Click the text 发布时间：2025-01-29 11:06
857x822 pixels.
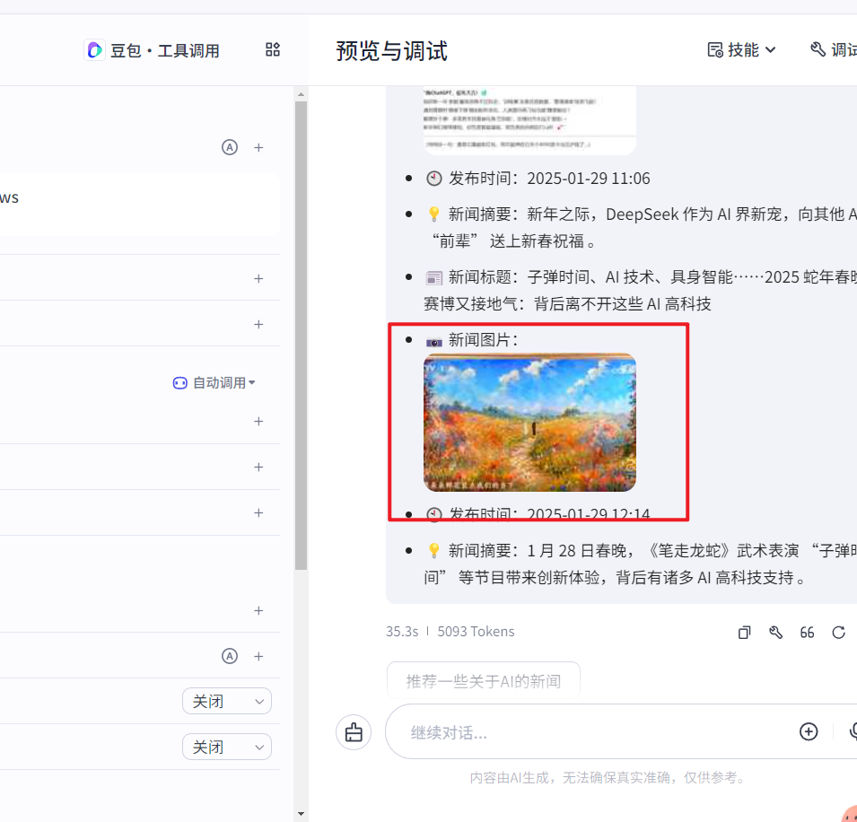point(549,179)
